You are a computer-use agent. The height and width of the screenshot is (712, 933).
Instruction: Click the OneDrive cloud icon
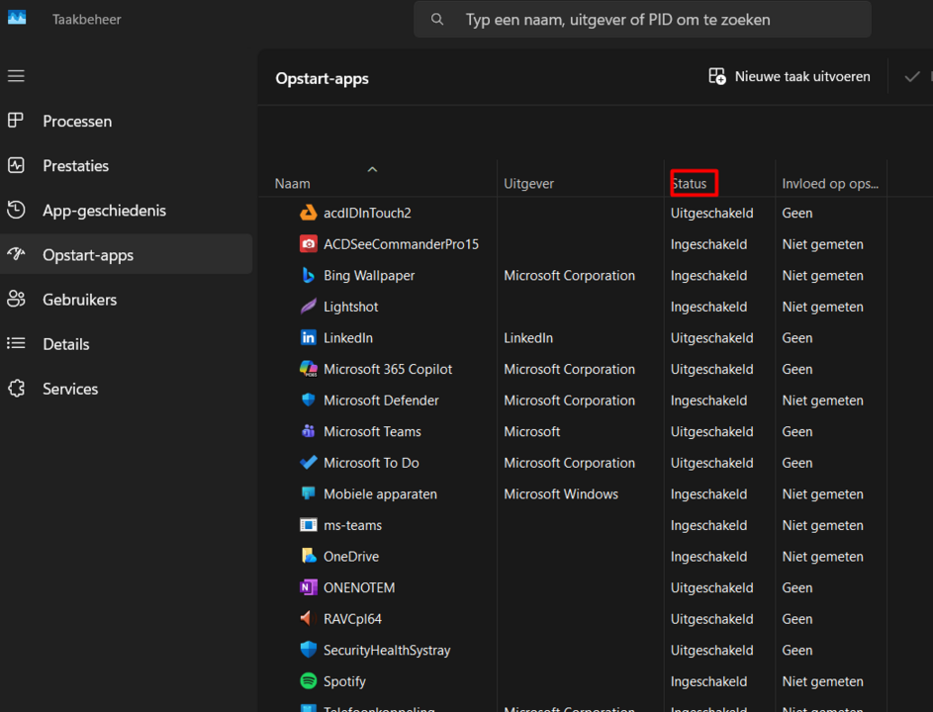(x=311, y=556)
